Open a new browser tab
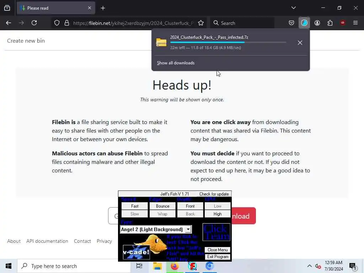 click(103, 8)
